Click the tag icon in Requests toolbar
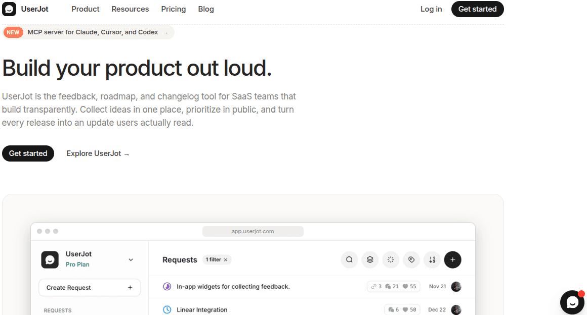Image resolution: width=587 pixels, height=315 pixels. pos(411,259)
